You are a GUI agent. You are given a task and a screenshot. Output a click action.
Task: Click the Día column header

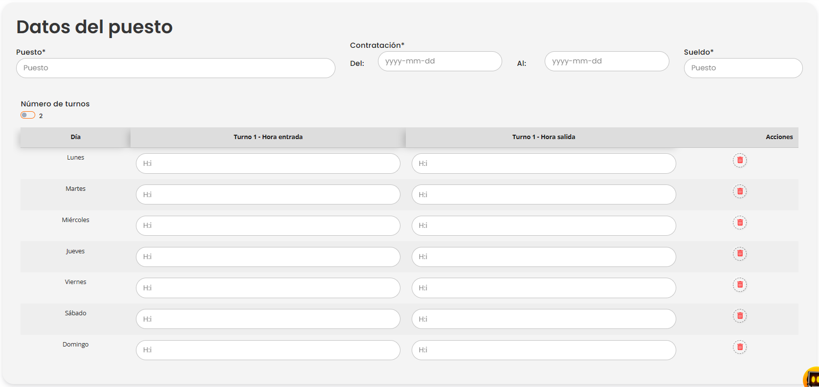[x=75, y=137]
